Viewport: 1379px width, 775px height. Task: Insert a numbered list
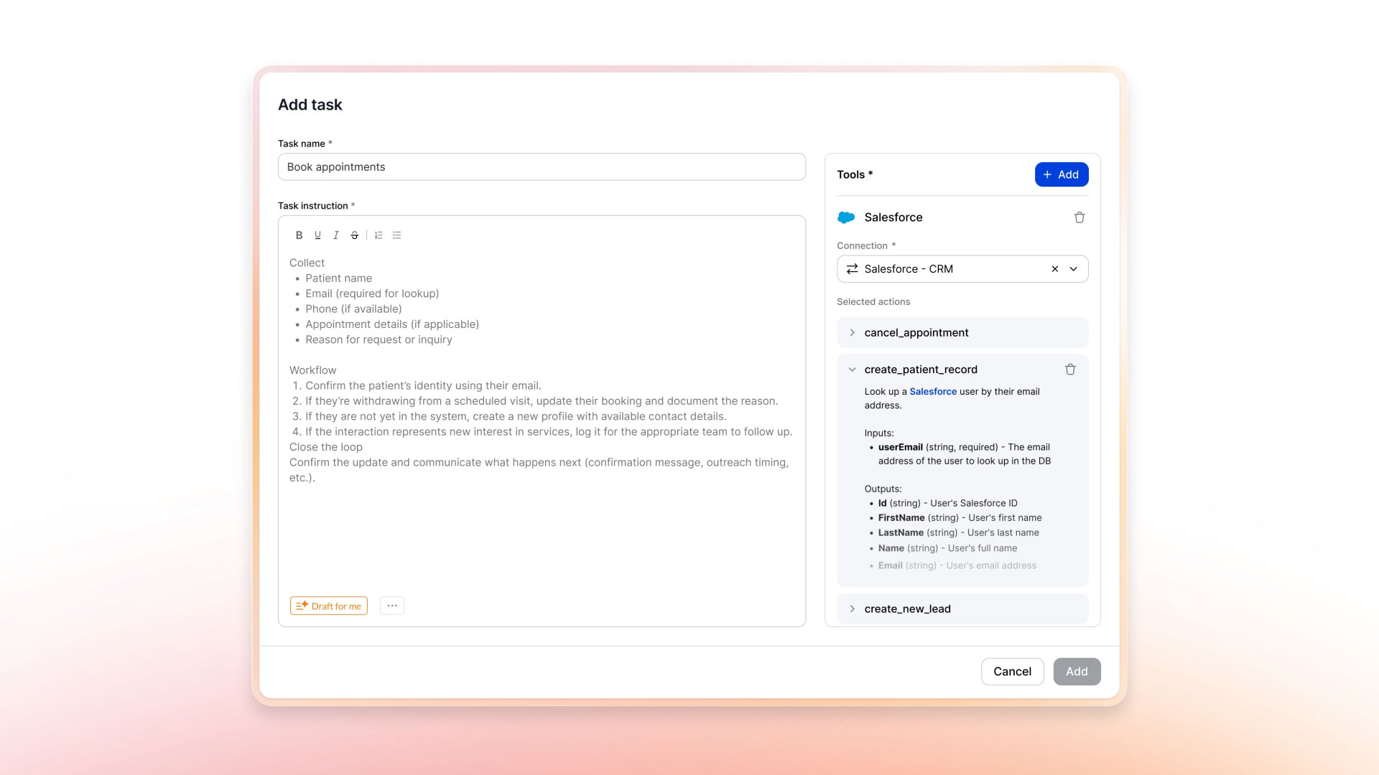[379, 235]
